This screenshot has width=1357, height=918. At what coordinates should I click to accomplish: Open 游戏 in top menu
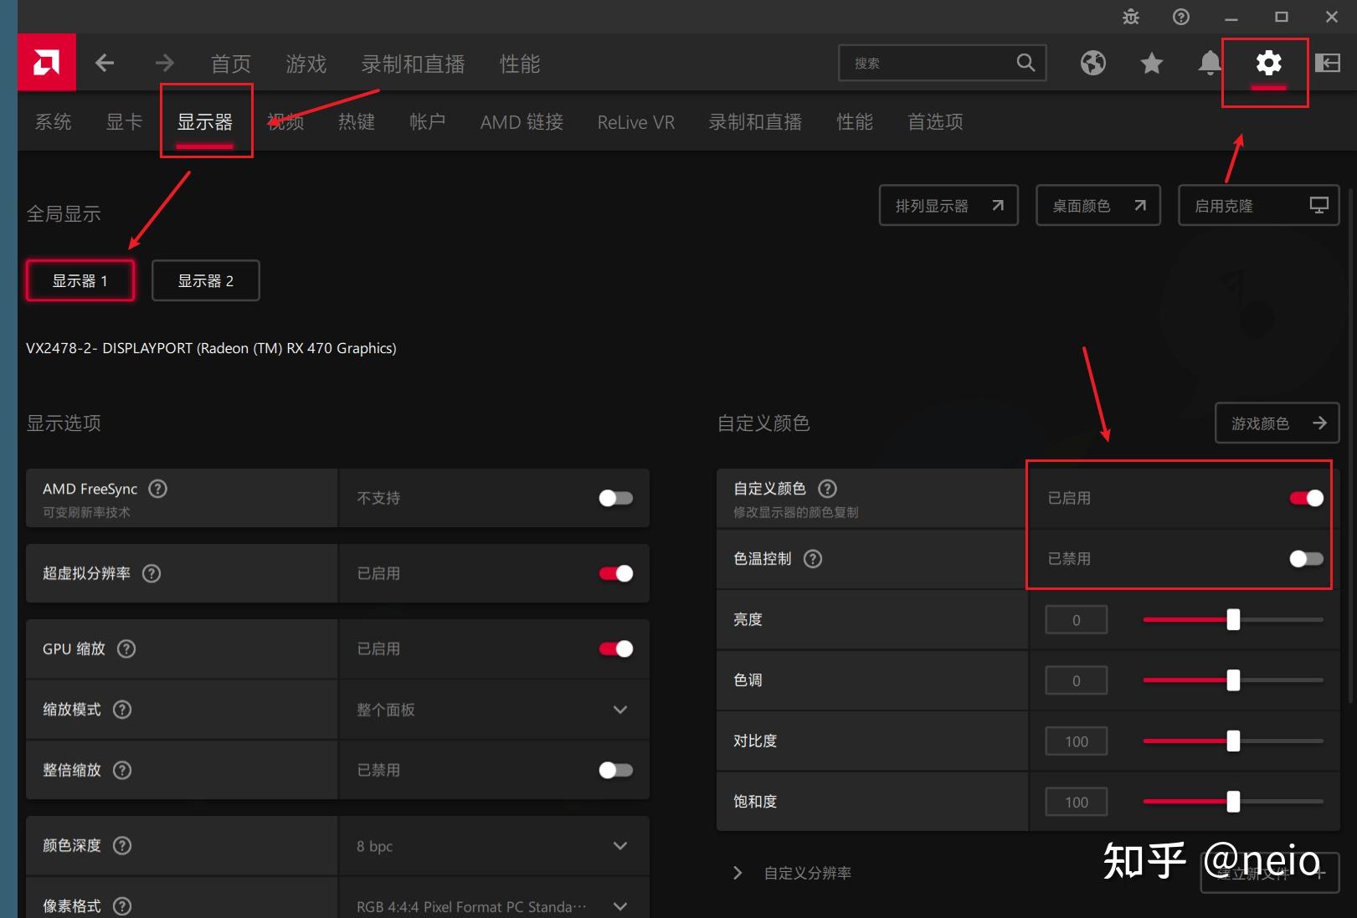click(x=306, y=64)
